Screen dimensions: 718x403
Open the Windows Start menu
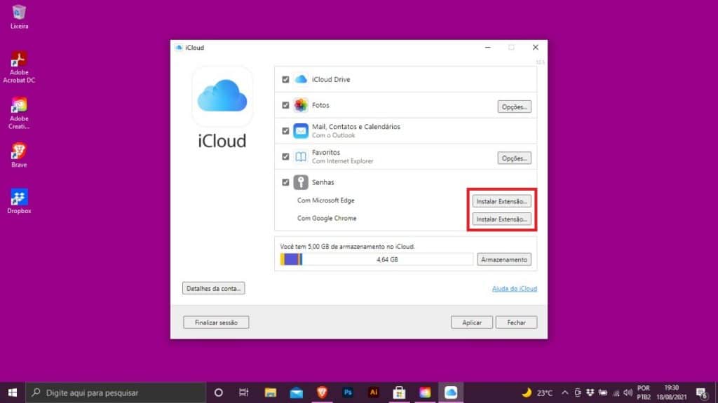pyautogui.click(x=13, y=392)
